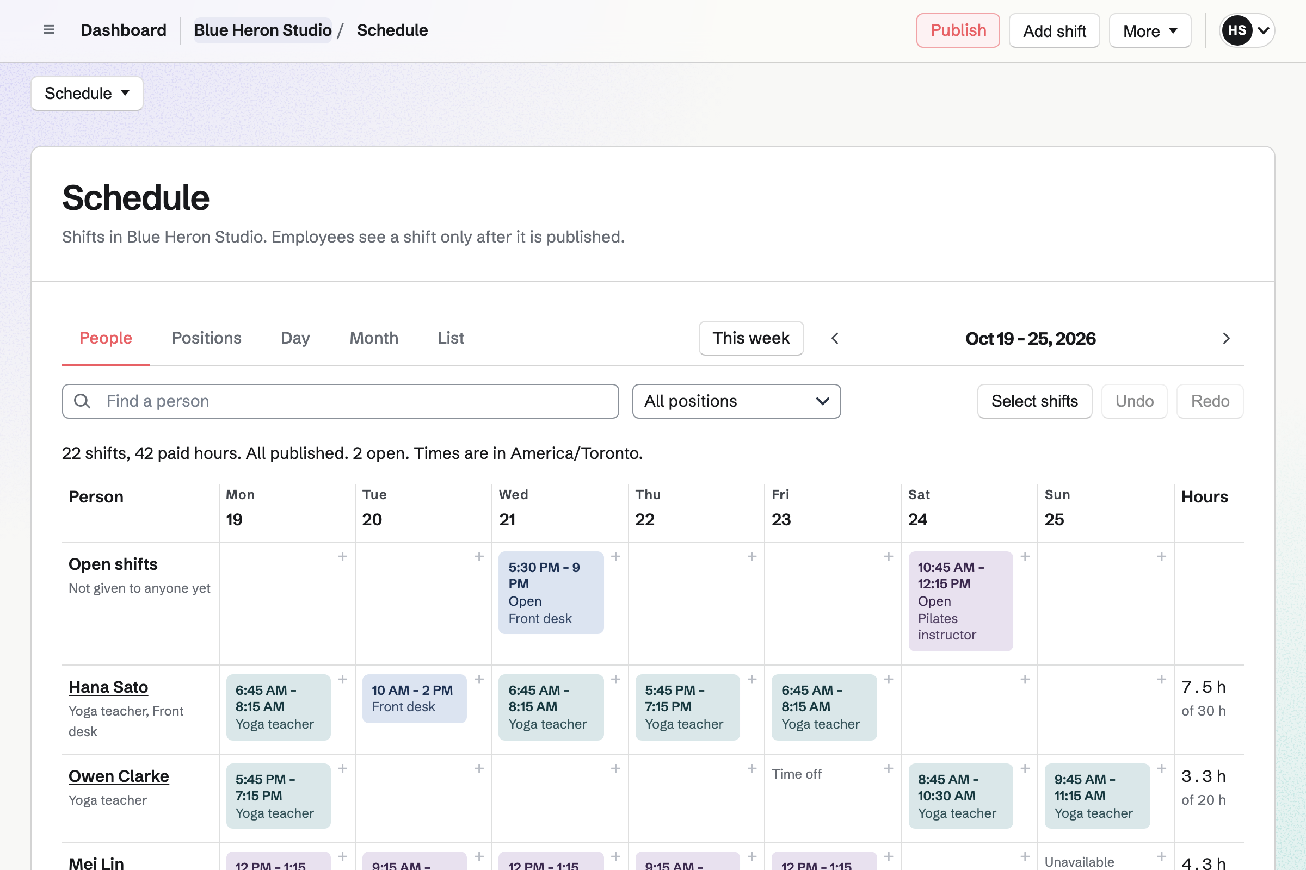Add Wednesday shift for Owen Clarke
The height and width of the screenshot is (870, 1306).
tap(616, 769)
